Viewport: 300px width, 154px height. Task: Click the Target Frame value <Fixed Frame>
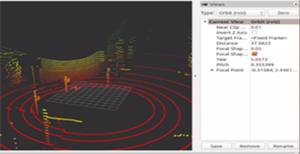[x=269, y=38]
